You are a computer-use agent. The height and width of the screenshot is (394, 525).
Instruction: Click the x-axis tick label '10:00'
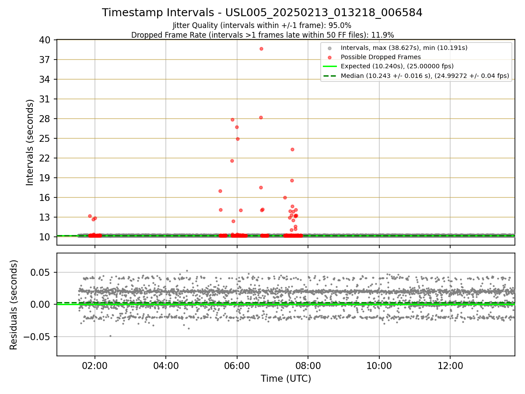pos(379,365)
